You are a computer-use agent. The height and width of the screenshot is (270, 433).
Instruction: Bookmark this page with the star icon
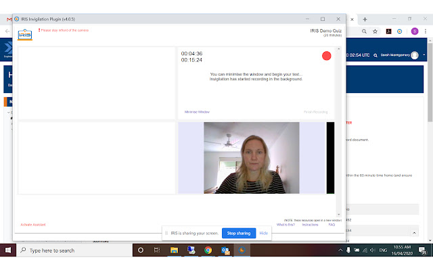click(x=375, y=32)
